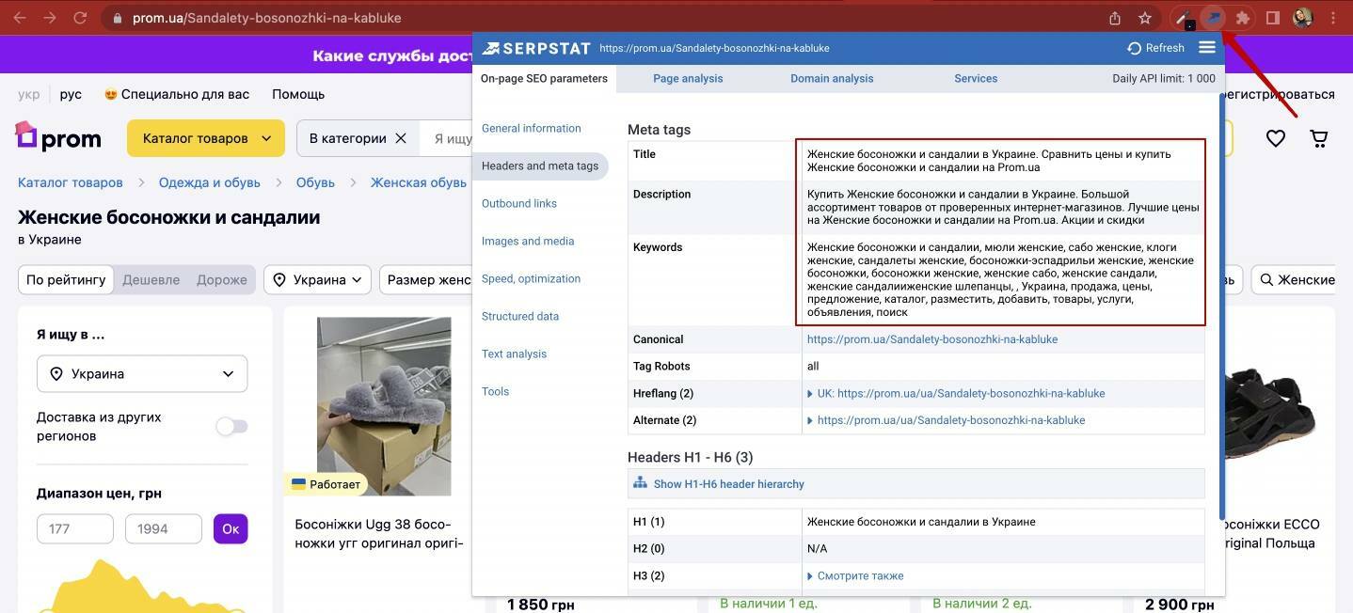The height and width of the screenshot is (613, 1353).
Task: Open 'Каталог товаров' breadcrumb link
Action: 71,182
